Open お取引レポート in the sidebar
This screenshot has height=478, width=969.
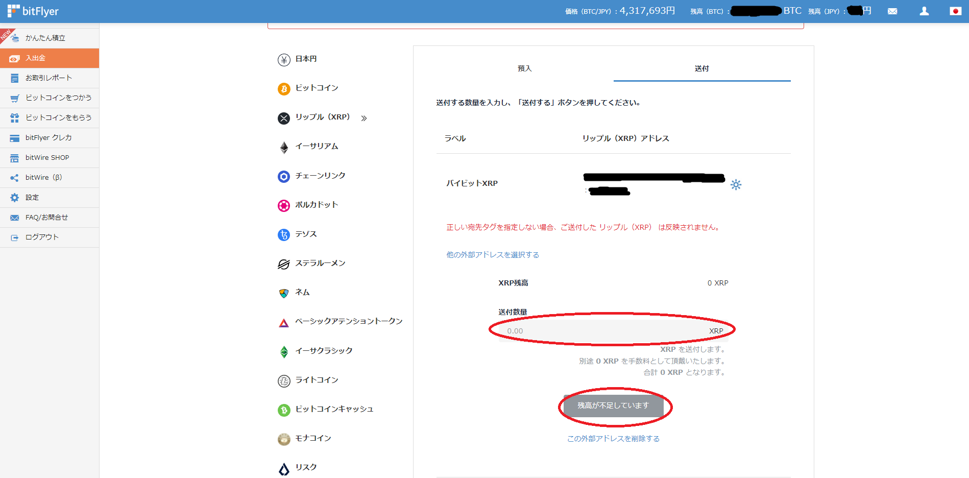tap(50, 78)
